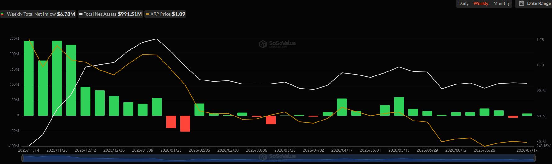This screenshot has width=552, height=164.
Task: Click the 100M left axis label
Action: point(14,84)
